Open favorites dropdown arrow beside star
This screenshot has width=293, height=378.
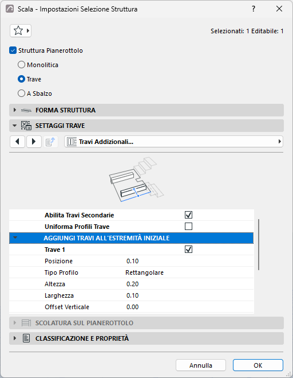click(28, 31)
